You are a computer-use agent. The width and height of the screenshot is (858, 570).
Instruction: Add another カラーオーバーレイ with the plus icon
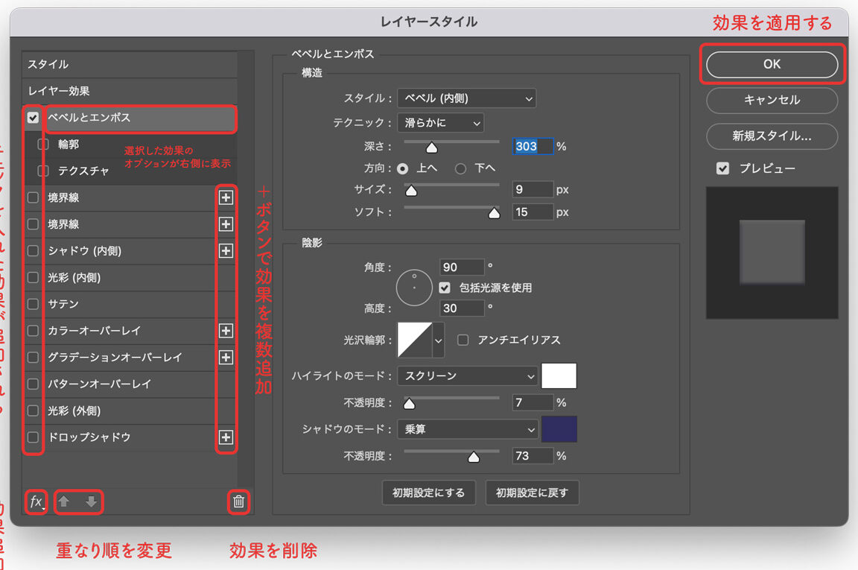226,331
